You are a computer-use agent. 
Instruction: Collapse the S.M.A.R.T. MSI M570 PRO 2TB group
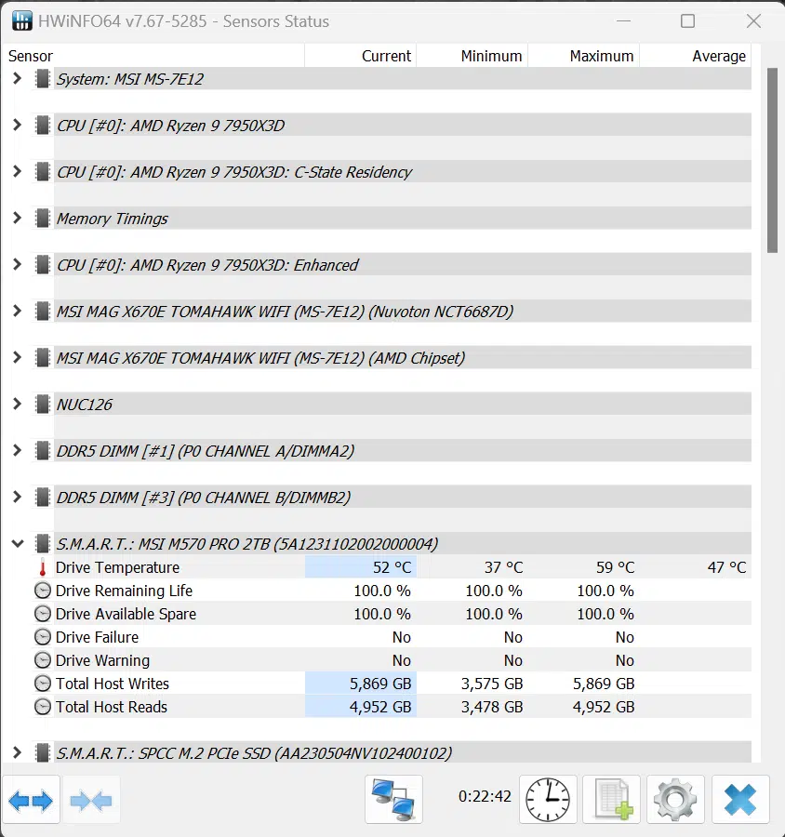[x=18, y=544]
